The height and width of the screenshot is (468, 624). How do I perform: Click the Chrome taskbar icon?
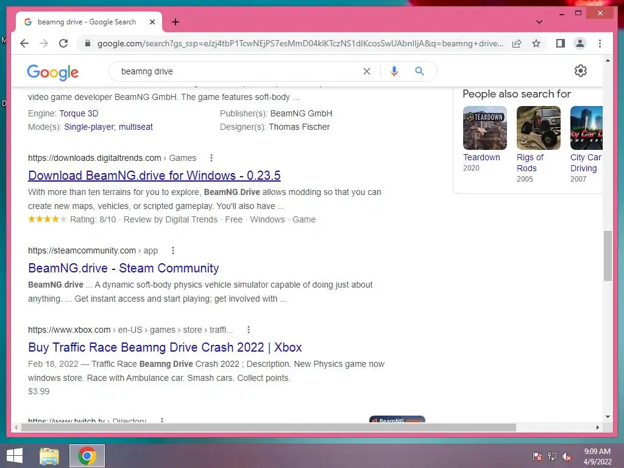coord(87,456)
